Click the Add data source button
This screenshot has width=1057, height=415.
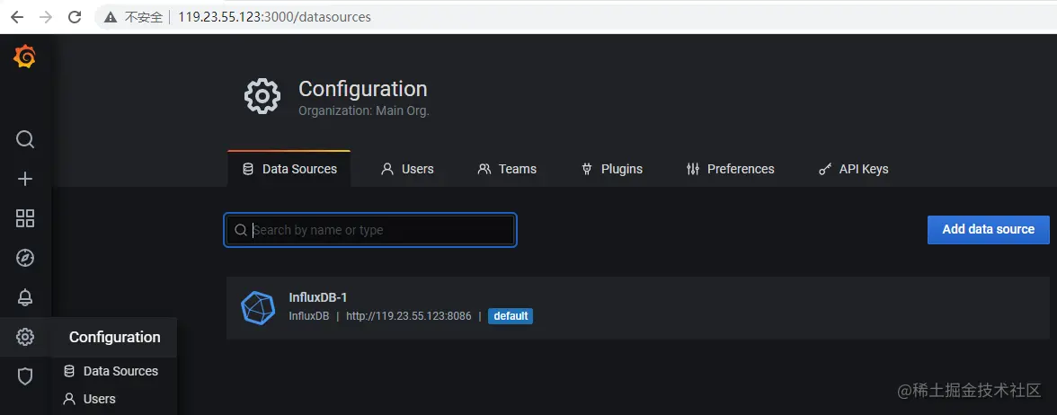pos(989,230)
